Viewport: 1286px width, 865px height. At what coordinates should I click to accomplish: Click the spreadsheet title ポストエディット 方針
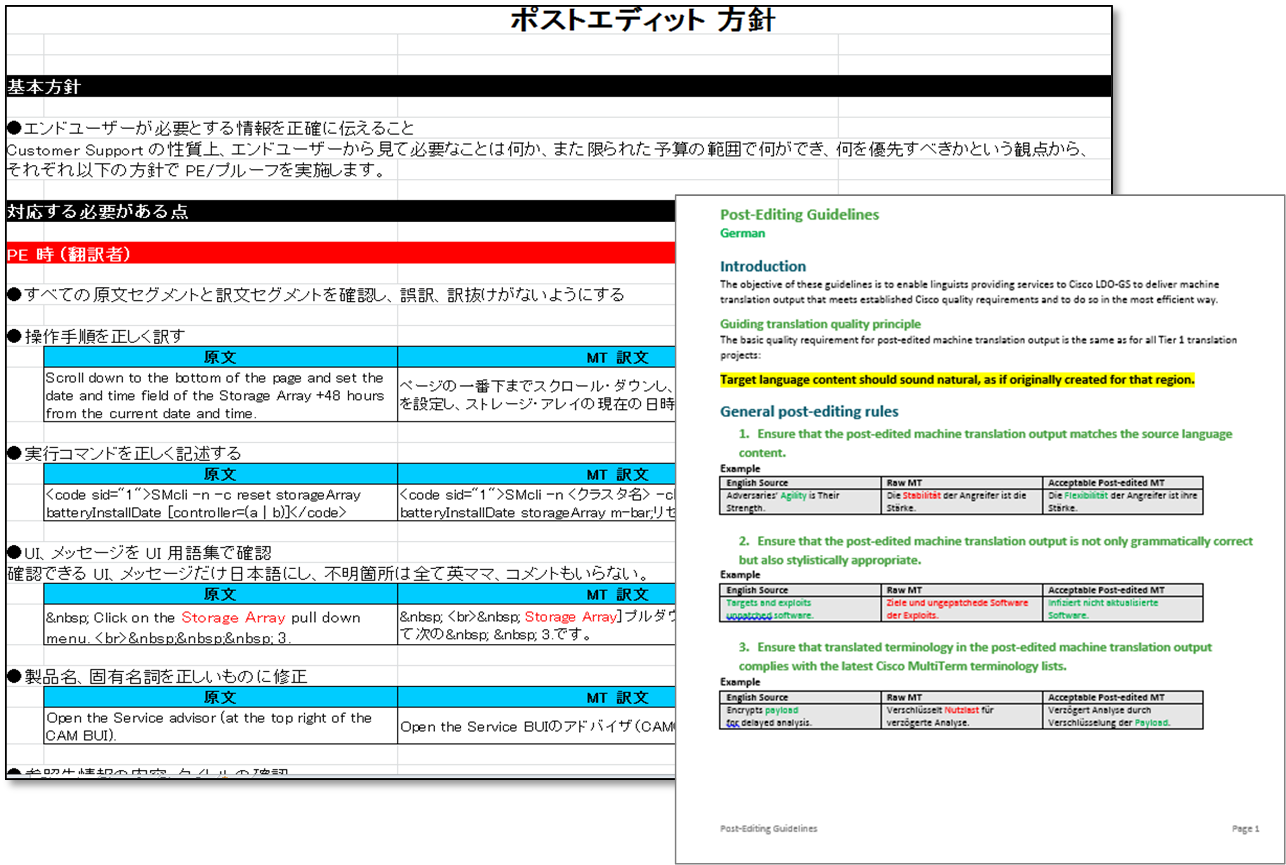[642, 20]
